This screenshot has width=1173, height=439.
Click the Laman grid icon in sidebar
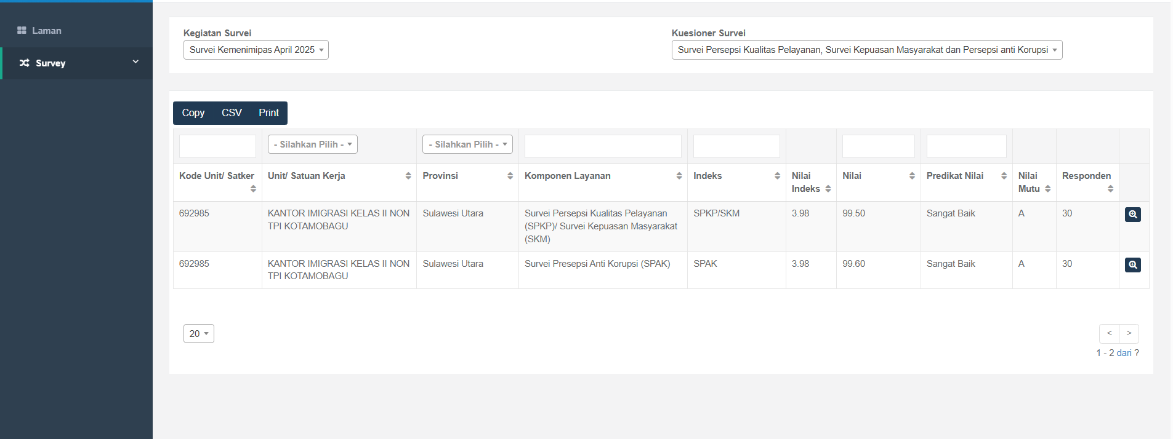[x=22, y=30]
